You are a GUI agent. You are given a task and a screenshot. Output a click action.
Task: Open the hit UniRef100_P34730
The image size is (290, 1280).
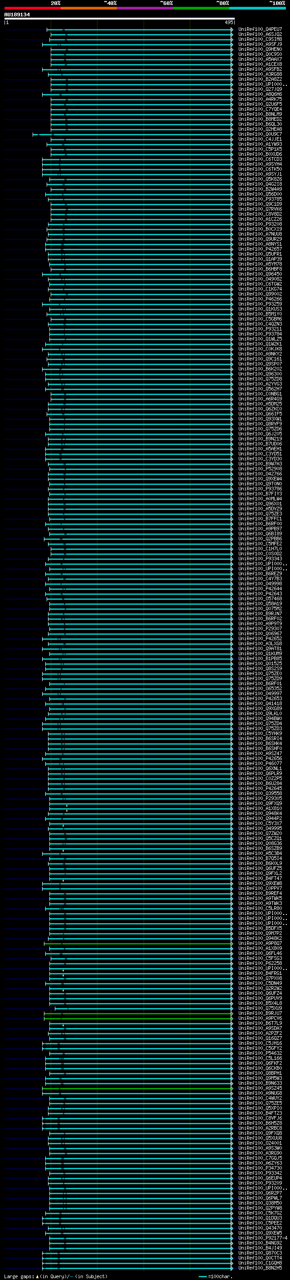[260, 1168]
